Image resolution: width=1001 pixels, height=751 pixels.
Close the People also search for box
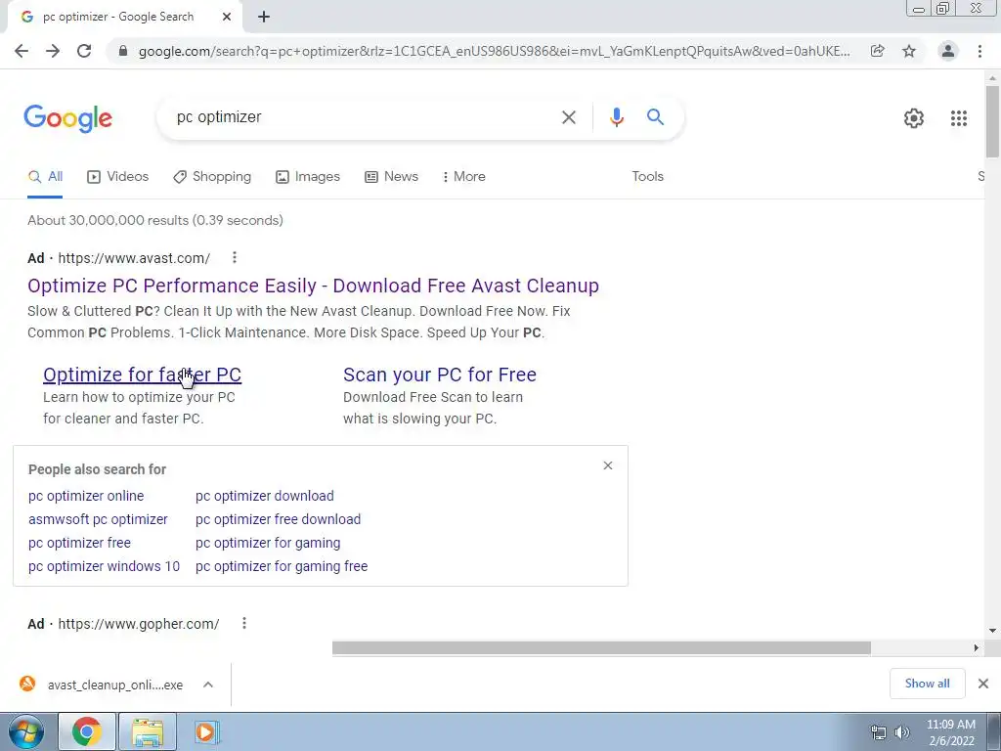[x=608, y=465]
